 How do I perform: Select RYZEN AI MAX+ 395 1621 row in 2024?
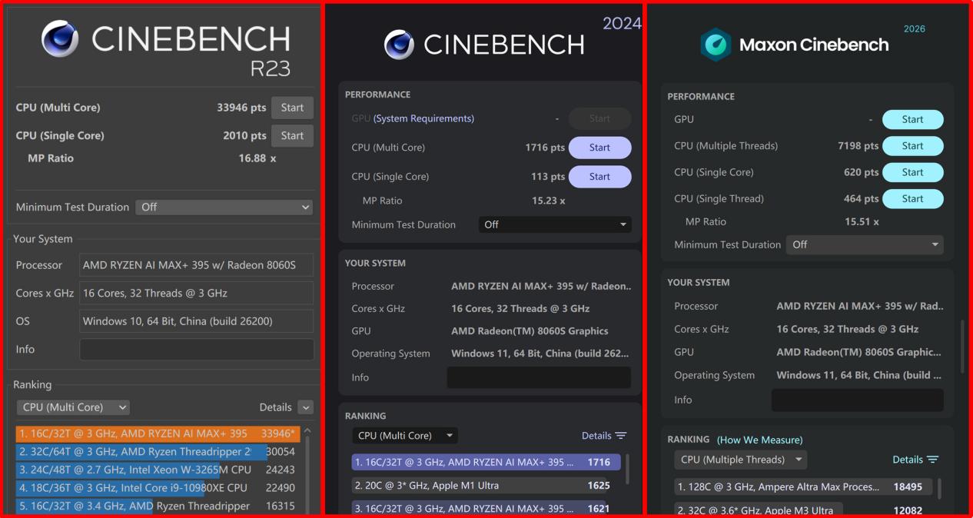(486, 508)
